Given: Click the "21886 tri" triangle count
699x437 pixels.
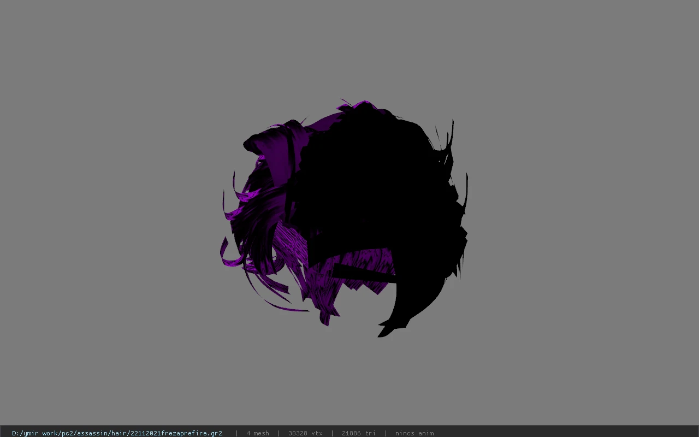Looking at the screenshot, I should click(359, 433).
